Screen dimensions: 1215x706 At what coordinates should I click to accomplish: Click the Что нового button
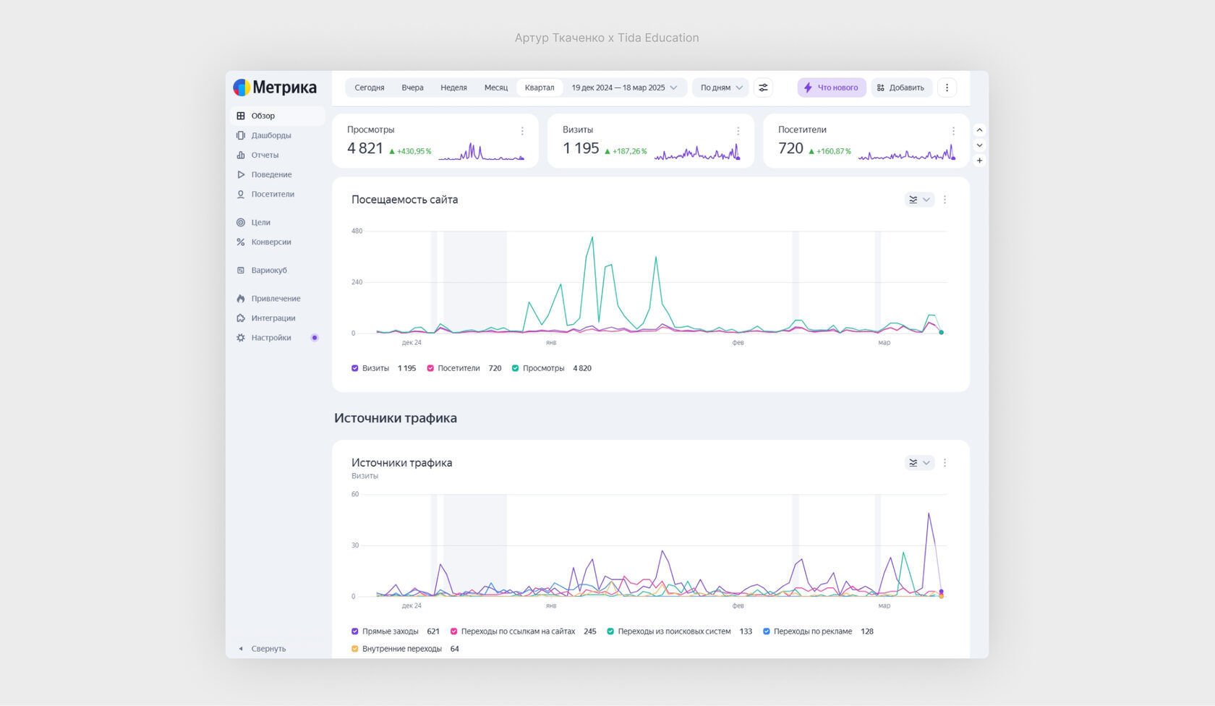[832, 88]
